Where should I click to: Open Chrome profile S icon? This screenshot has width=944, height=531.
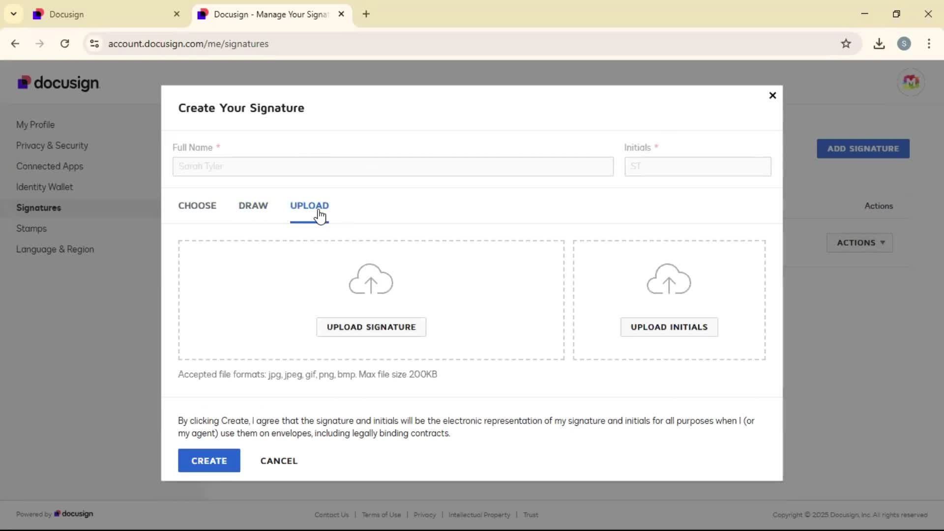tap(904, 44)
